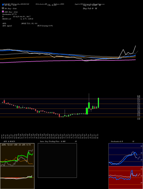Click the price scale labels beside candles

(138, 107)
